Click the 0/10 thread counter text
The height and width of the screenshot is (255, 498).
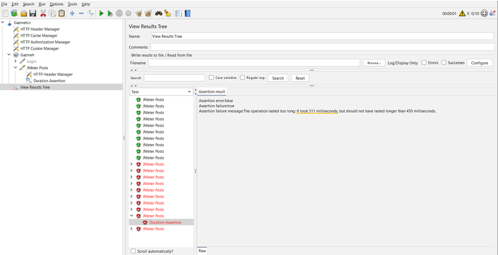point(475,14)
